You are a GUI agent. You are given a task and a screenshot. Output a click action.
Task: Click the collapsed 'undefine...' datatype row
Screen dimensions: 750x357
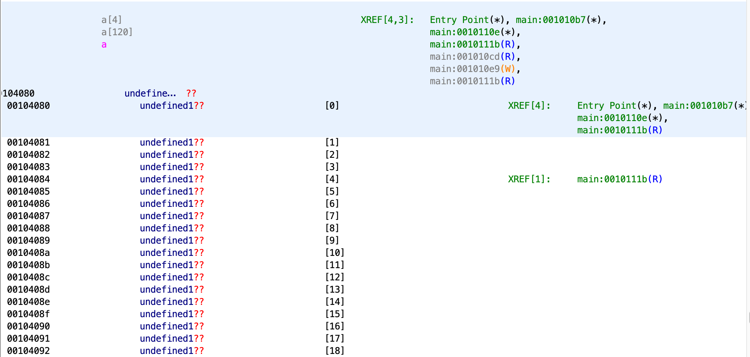coord(150,93)
